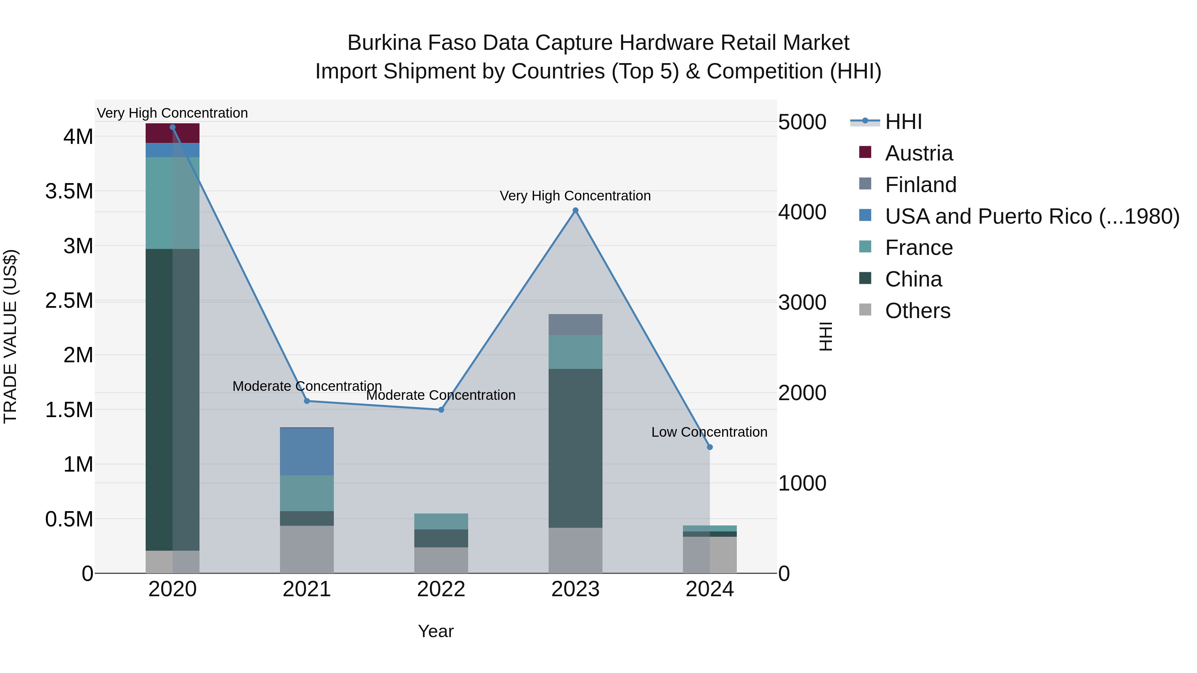The width and height of the screenshot is (1197, 673).
Task: Click the Finland slate-gray legend swatch
Action: click(865, 183)
